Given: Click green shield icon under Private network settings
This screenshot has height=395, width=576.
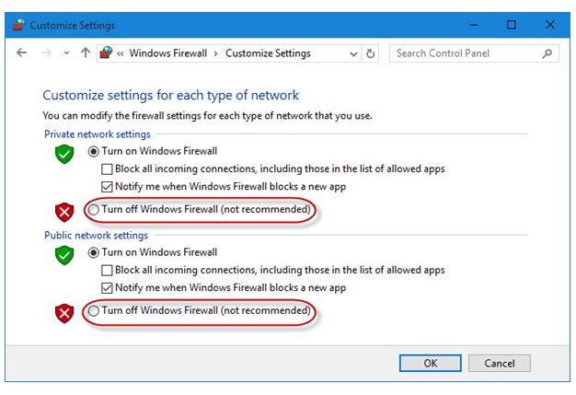Looking at the screenshot, I should (x=64, y=154).
